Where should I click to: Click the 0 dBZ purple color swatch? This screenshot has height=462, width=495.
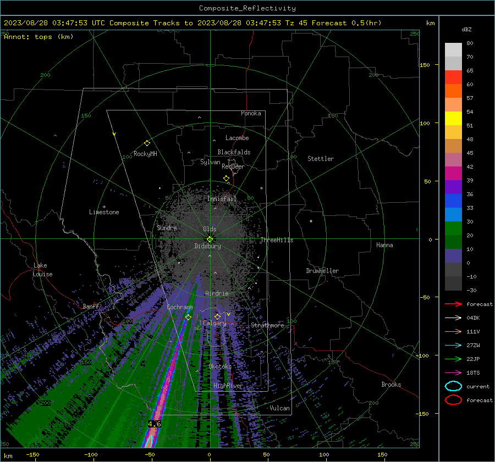(453, 256)
